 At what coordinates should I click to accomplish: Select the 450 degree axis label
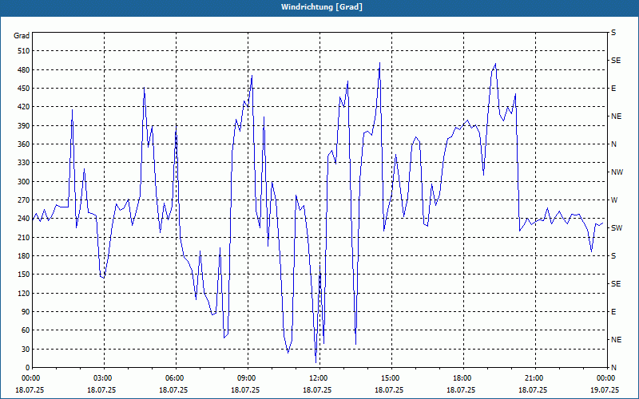[24, 89]
